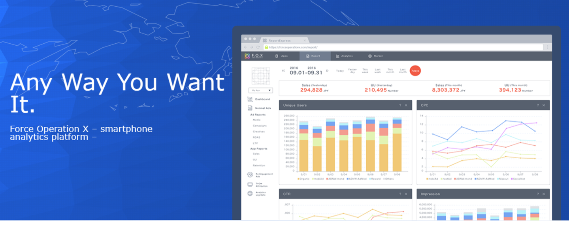Click the Apps phone icon in the navigation
Screen dimensions: 569x228
coord(277,56)
